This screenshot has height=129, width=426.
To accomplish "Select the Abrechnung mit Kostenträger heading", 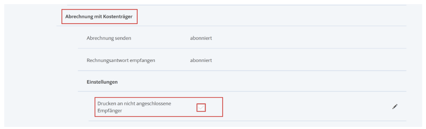I will [99, 16].
